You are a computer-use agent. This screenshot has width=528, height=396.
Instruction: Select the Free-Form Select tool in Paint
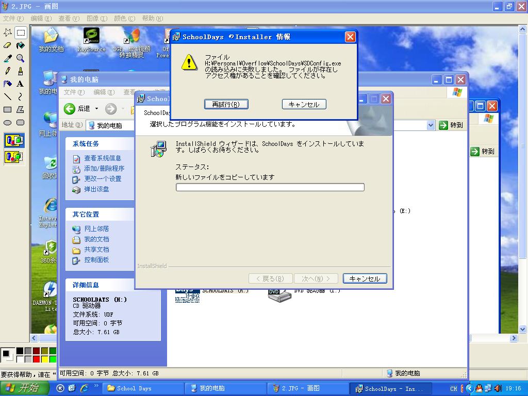[x=7, y=32]
